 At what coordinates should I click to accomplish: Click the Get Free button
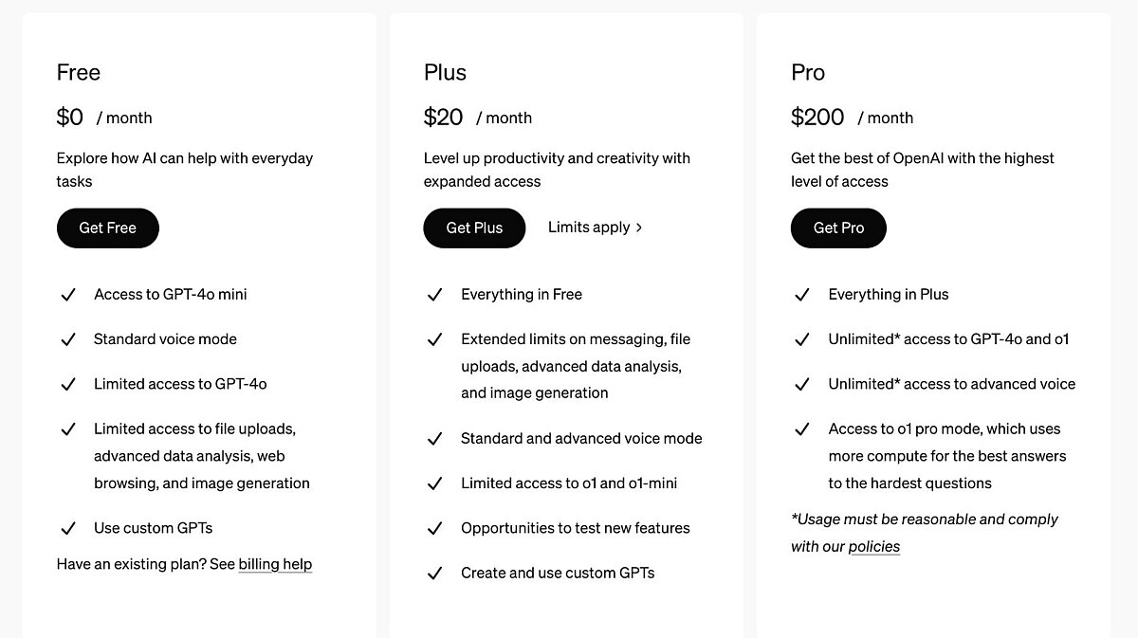[x=107, y=228]
